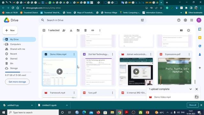Expand Computers tree
The height and width of the screenshot is (115, 204).
click(4, 44)
